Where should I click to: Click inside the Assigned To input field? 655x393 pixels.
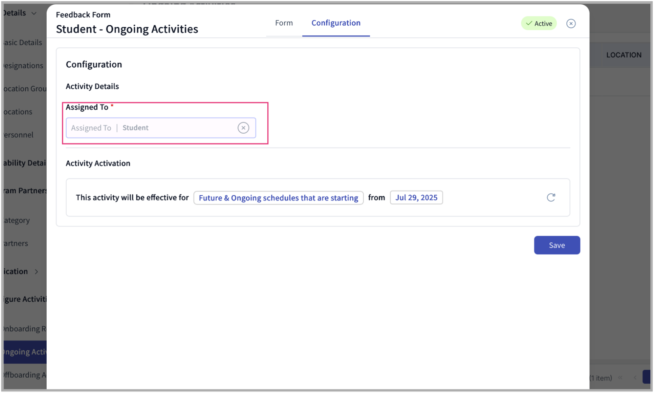(157, 127)
